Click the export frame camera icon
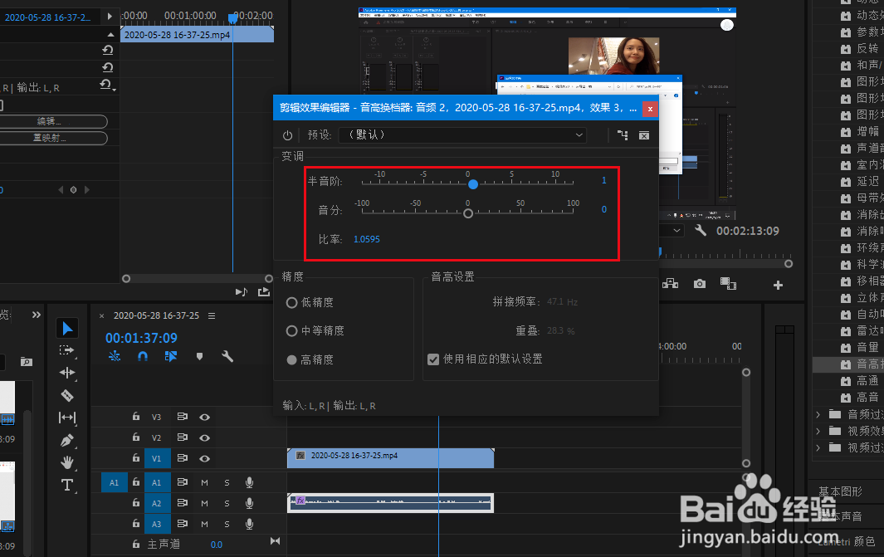This screenshot has width=884, height=557. click(x=700, y=284)
